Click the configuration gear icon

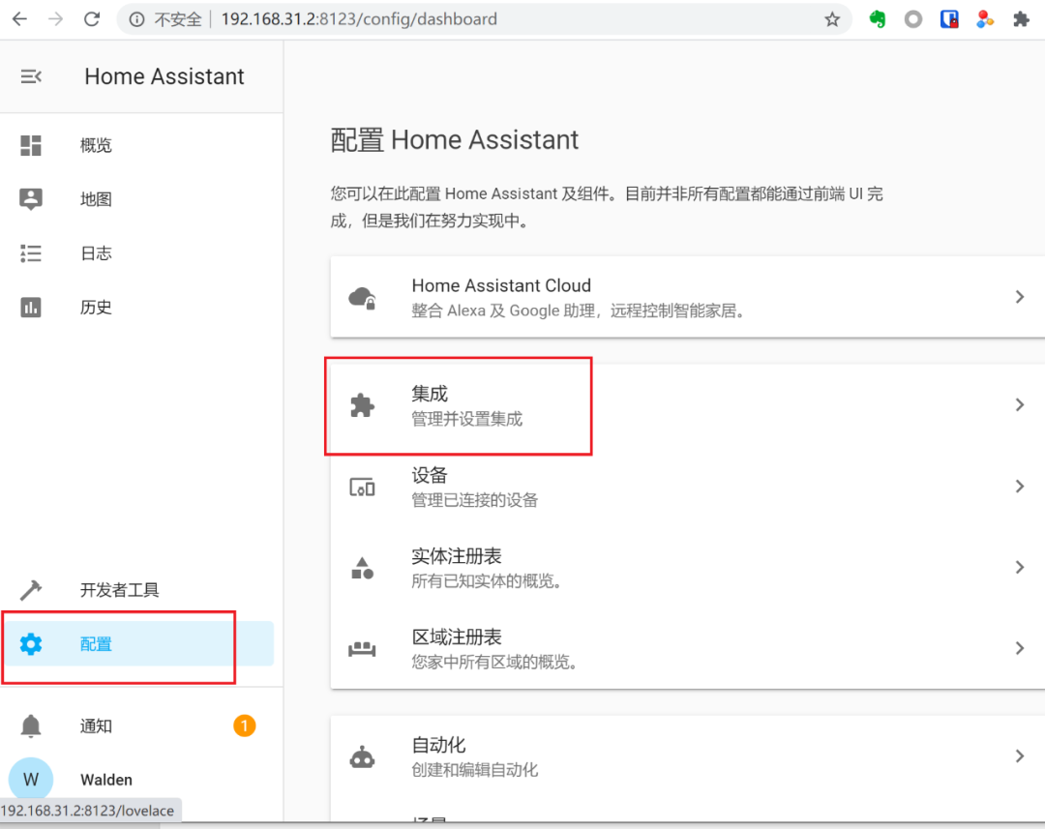coord(31,643)
